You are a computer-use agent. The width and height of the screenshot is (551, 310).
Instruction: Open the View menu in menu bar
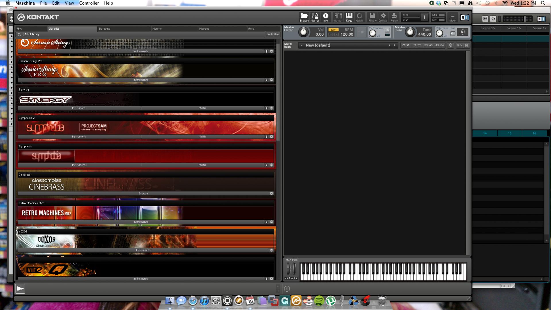(x=69, y=3)
